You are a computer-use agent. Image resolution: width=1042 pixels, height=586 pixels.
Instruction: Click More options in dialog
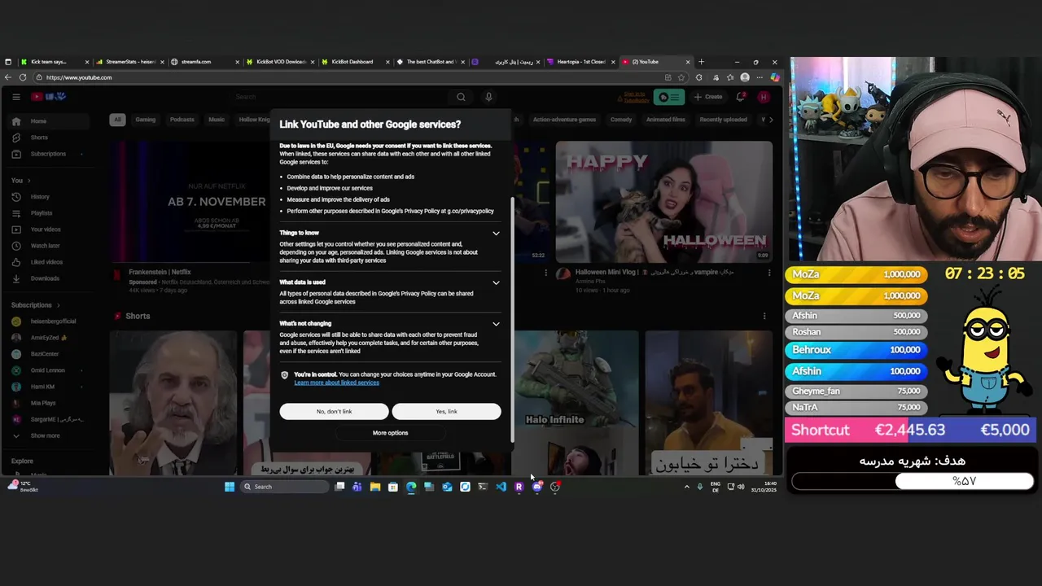[x=390, y=433]
